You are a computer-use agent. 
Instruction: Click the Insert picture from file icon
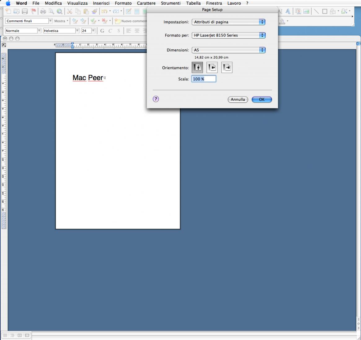click(x=306, y=11)
